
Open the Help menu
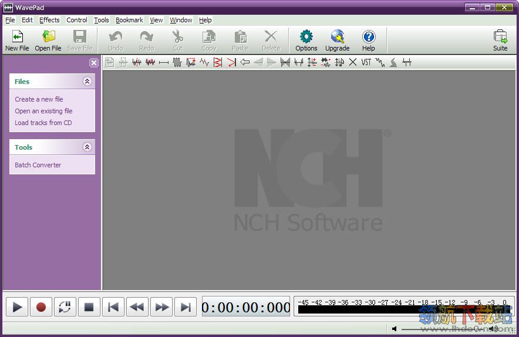205,20
